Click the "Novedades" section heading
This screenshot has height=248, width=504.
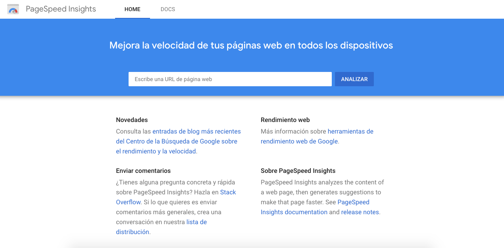(132, 120)
